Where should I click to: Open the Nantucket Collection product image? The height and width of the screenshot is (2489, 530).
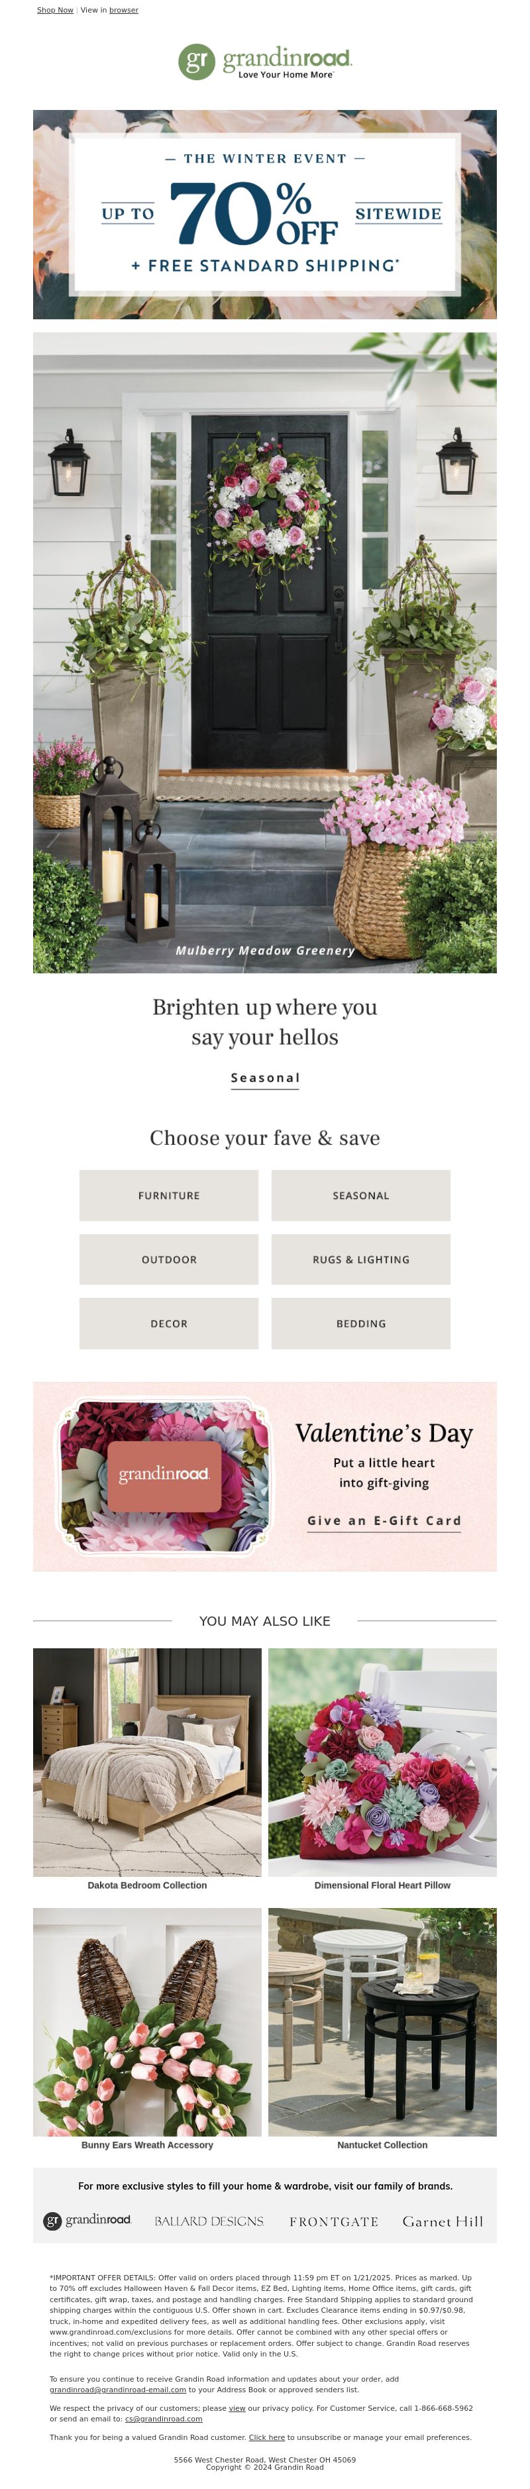382,2021
